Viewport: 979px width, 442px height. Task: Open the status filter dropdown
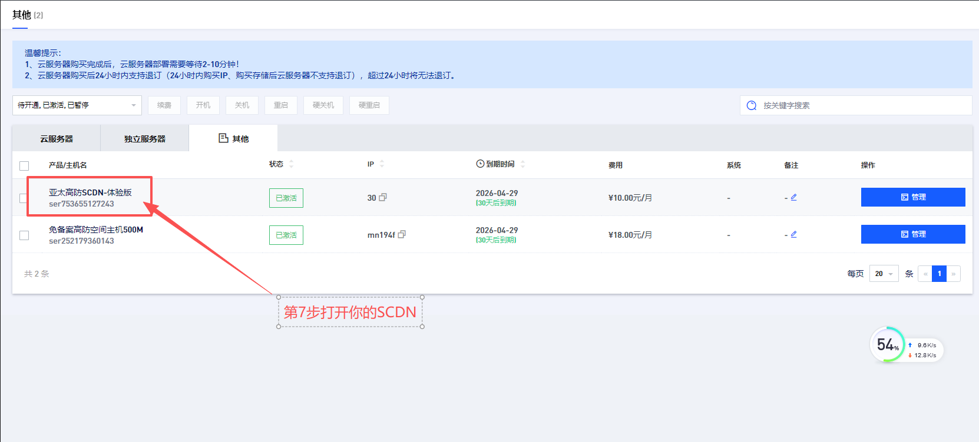77,105
